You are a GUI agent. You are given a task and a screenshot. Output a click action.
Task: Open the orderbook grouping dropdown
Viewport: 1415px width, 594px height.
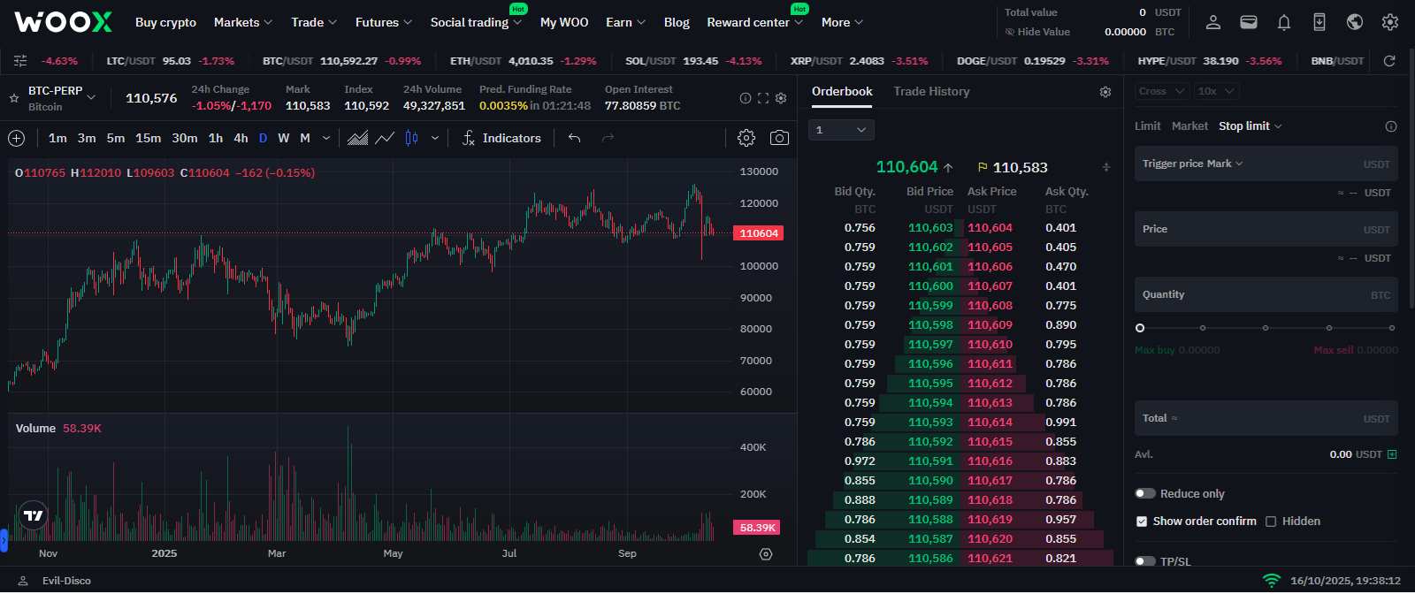[841, 130]
